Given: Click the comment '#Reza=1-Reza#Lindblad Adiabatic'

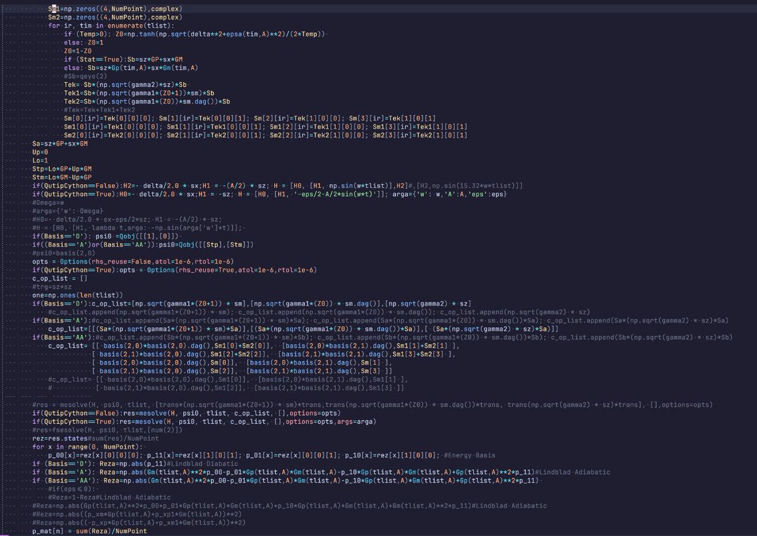Looking at the screenshot, I should click(109, 498).
